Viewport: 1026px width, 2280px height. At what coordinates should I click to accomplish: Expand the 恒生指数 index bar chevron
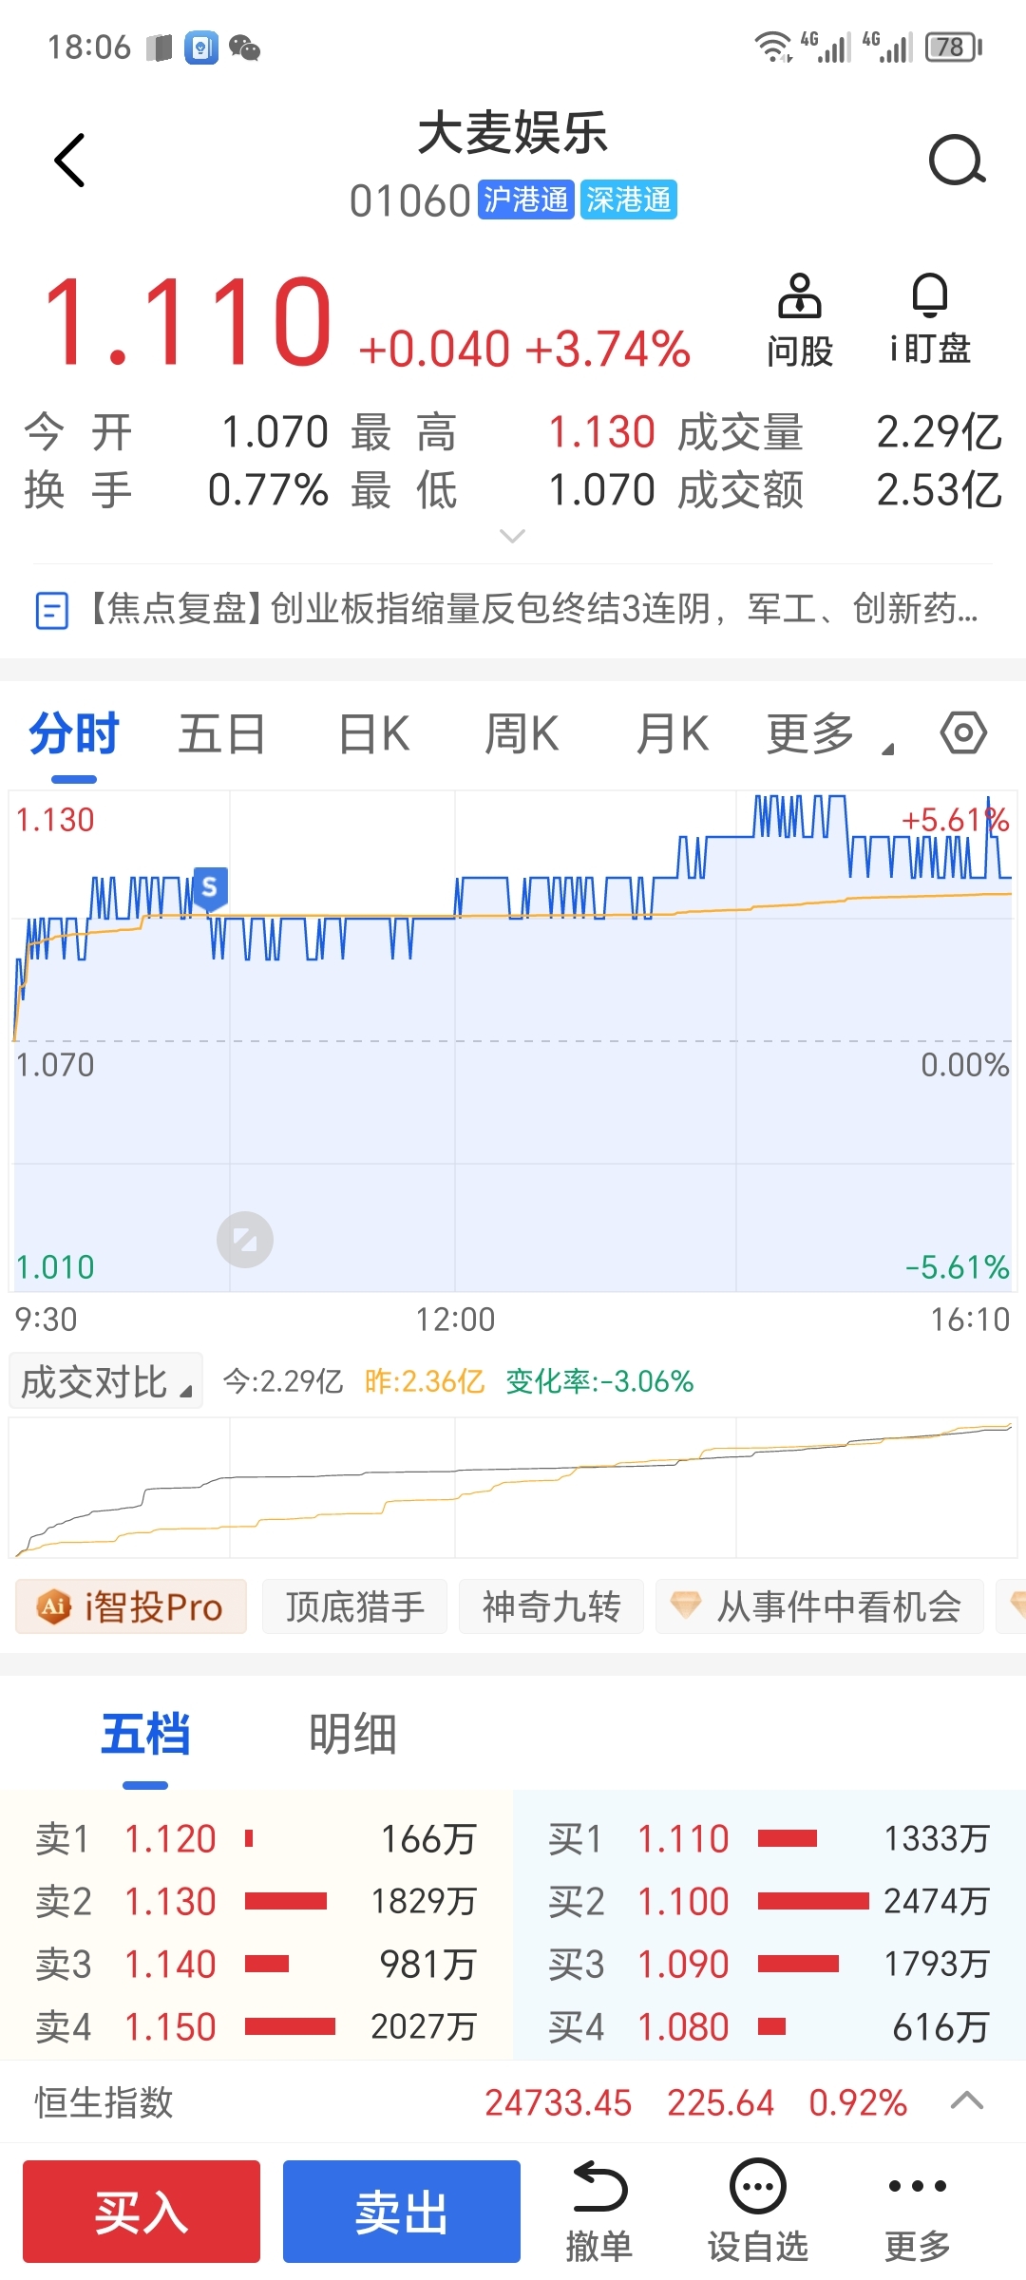point(967,2101)
